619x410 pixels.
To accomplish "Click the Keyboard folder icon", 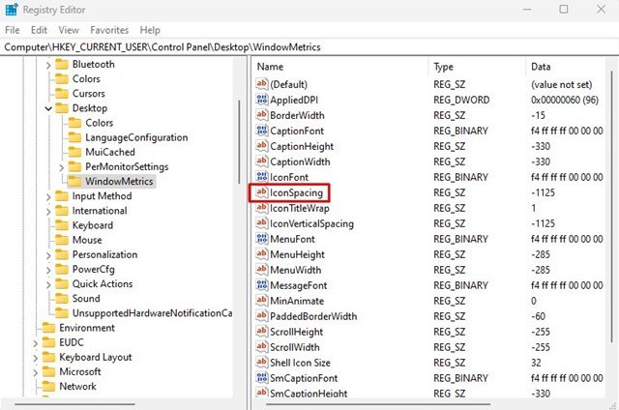I will click(62, 225).
